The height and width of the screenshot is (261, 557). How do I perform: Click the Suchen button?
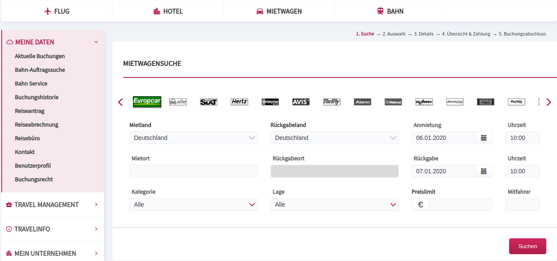[528, 246]
